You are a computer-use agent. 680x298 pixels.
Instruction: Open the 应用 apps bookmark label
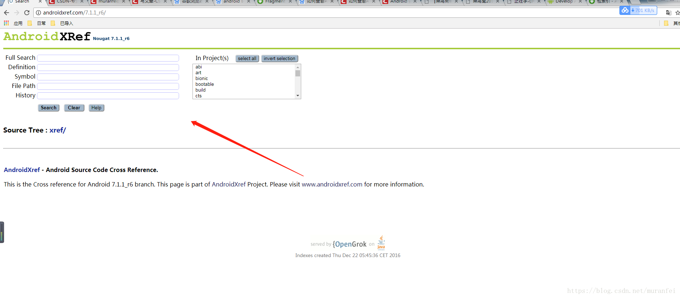pos(18,23)
